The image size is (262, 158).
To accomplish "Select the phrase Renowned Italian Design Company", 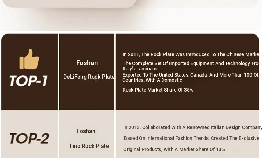I will 224,127.
